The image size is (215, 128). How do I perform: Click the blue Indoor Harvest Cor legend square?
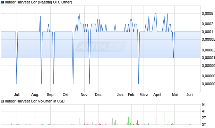pyautogui.click(x=2, y=2)
